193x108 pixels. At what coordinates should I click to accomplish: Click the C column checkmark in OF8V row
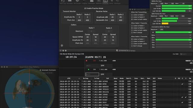coord(182,84)
